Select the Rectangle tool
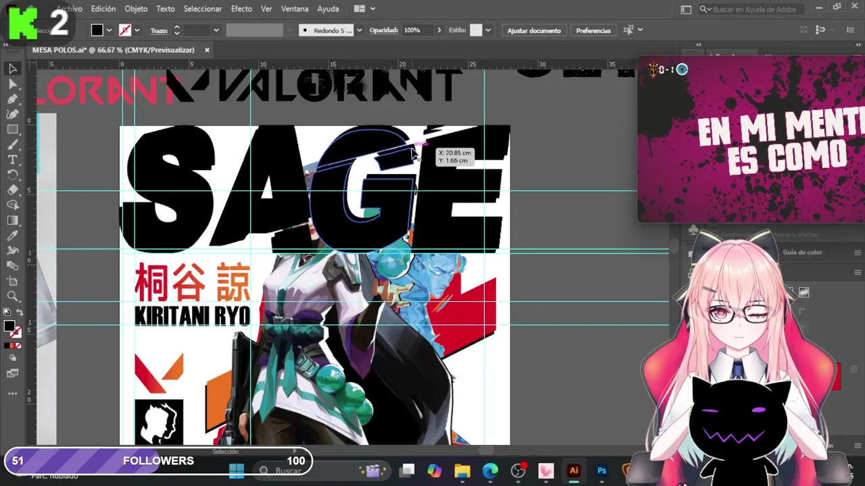The height and width of the screenshot is (486, 865). click(12, 130)
